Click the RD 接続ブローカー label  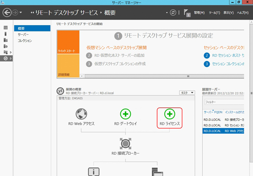click(x=126, y=153)
